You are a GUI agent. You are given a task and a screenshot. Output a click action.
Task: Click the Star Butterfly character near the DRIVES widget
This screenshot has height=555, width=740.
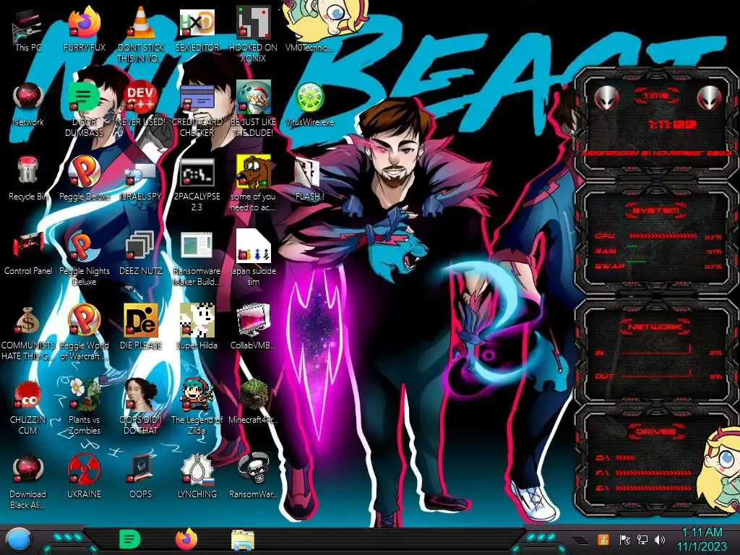pyautogui.click(x=718, y=468)
